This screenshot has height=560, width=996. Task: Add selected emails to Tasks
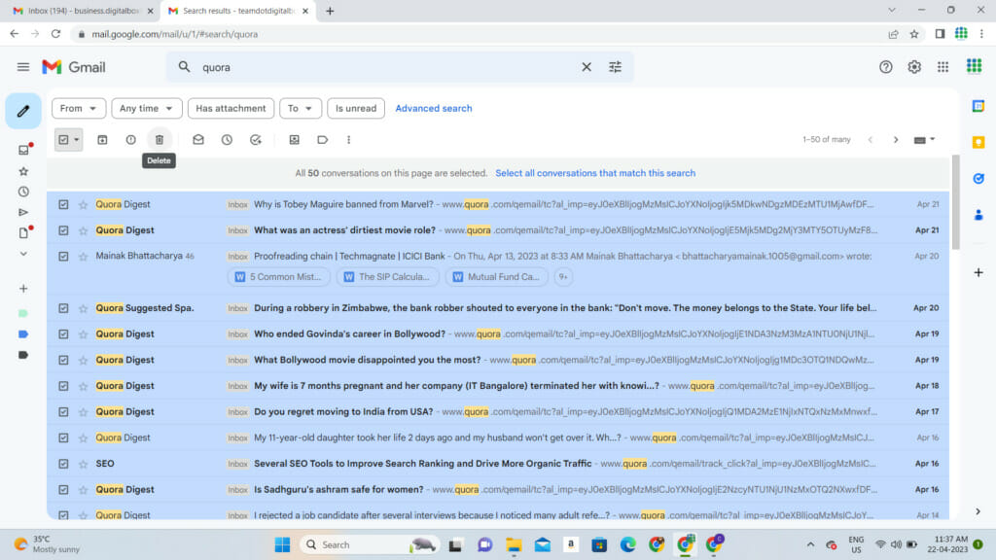pos(255,139)
